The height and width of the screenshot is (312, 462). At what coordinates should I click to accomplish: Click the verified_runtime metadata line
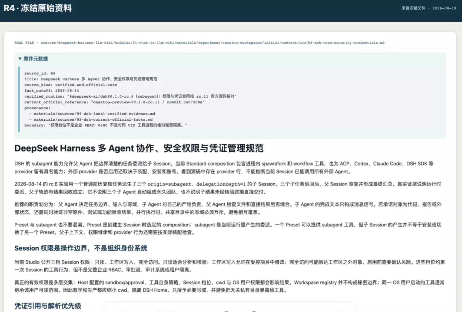(x=130, y=96)
